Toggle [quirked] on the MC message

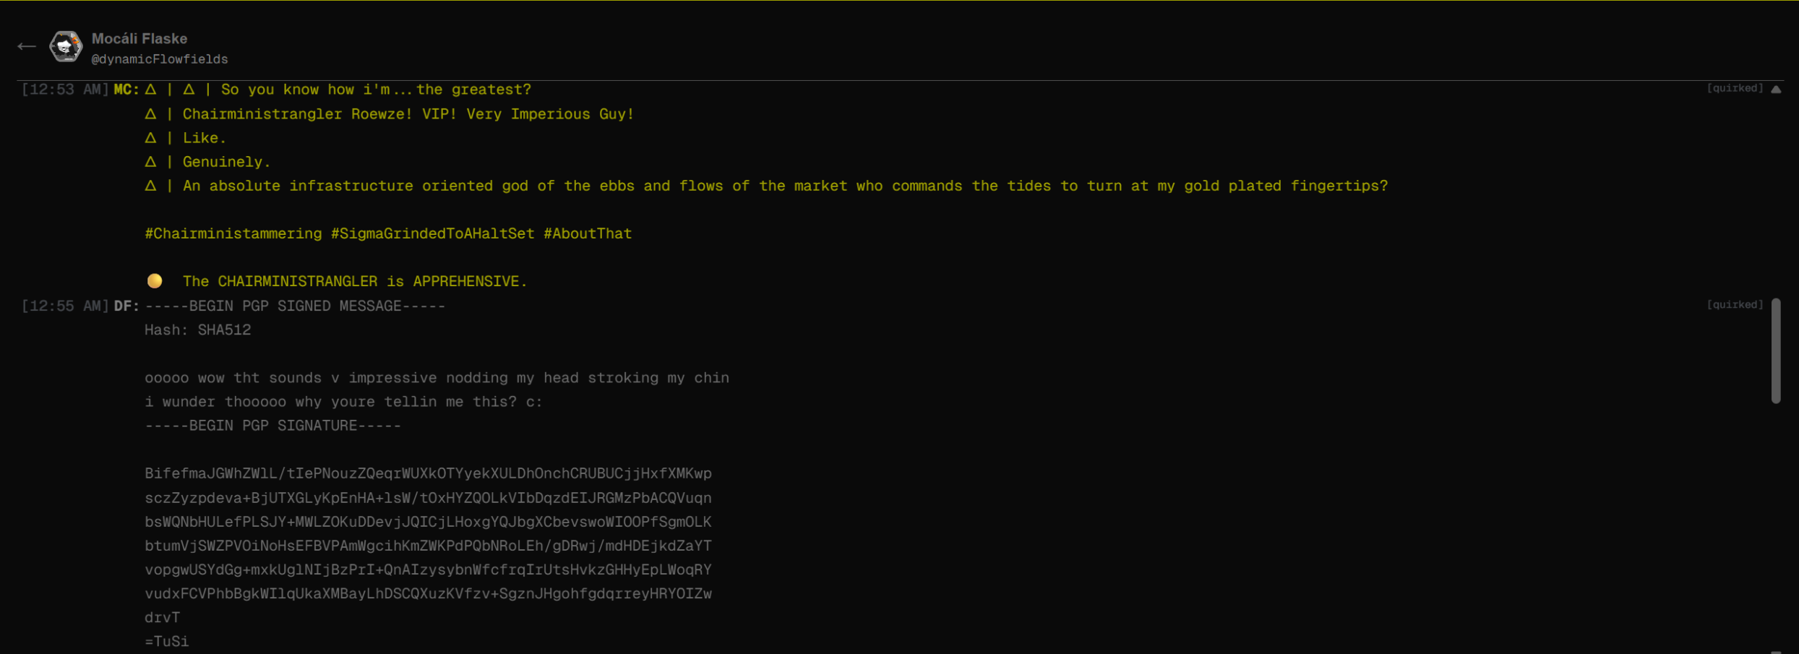pyautogui.click(x=1735, y=88)
